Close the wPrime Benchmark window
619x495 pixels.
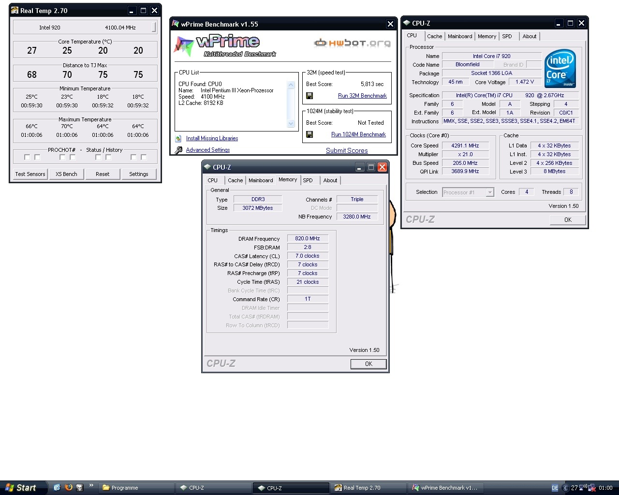point(390,24)
